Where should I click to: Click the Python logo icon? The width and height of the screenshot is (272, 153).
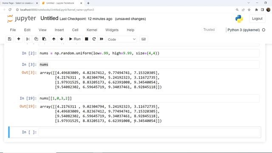239,19
